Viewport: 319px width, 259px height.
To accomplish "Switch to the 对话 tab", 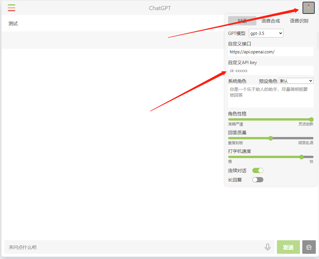I will 242,21.
